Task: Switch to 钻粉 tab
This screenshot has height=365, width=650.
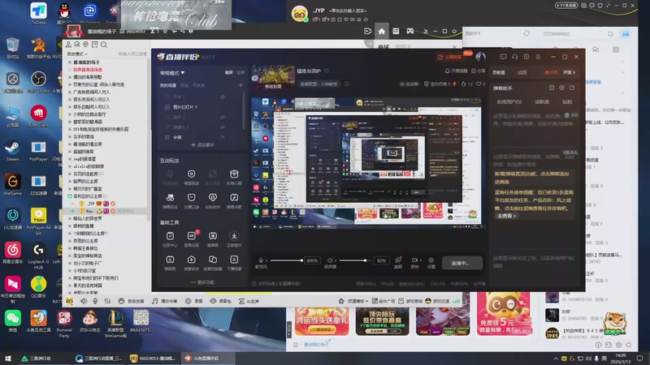Action: pyautogui.click(x=567, y=102)
